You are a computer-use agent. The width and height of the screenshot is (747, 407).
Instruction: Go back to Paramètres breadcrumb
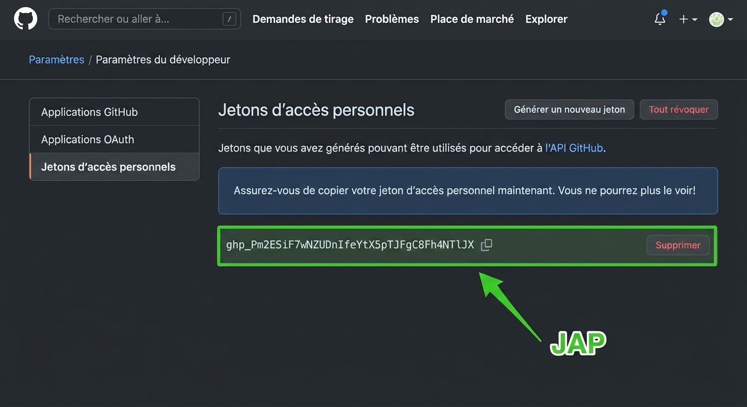click(56, 59)
